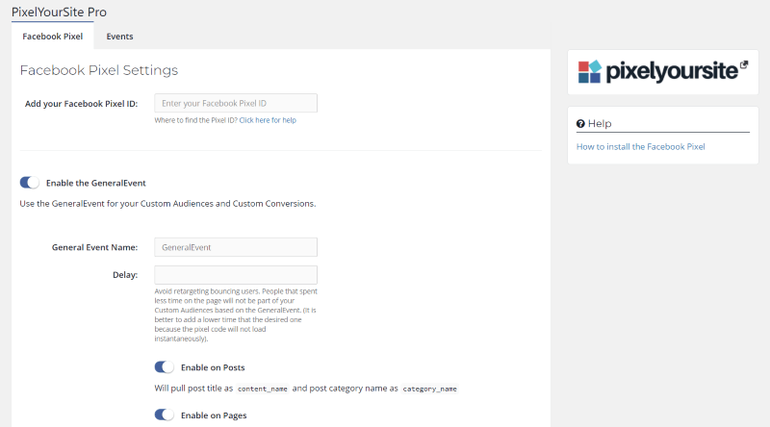Open the Events tab
This screenshot has width=770, height=427.
click(x=119, y=37)
